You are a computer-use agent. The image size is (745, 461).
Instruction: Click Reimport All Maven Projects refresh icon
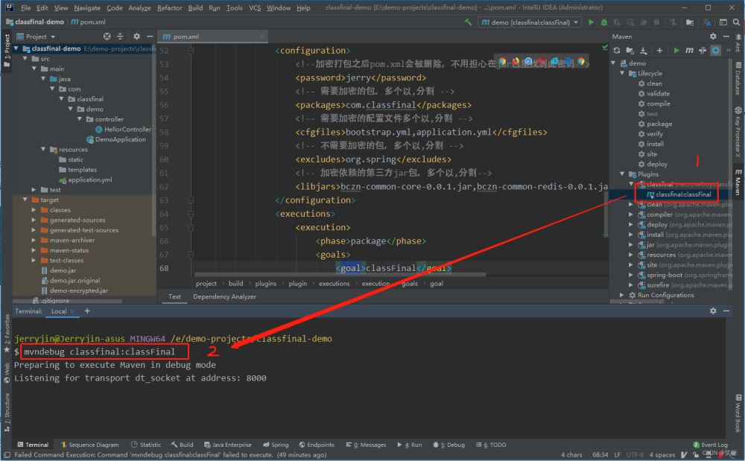click(617, 51)
